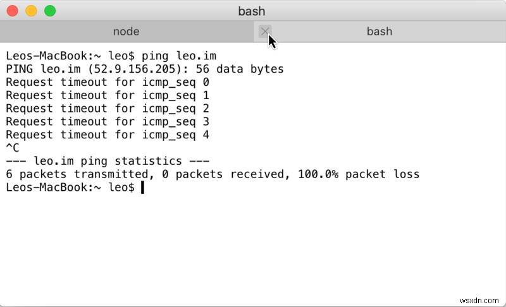Click the 'leo.im ping statistics' line
Screen dimensions: 506x307
pos(108,161)
